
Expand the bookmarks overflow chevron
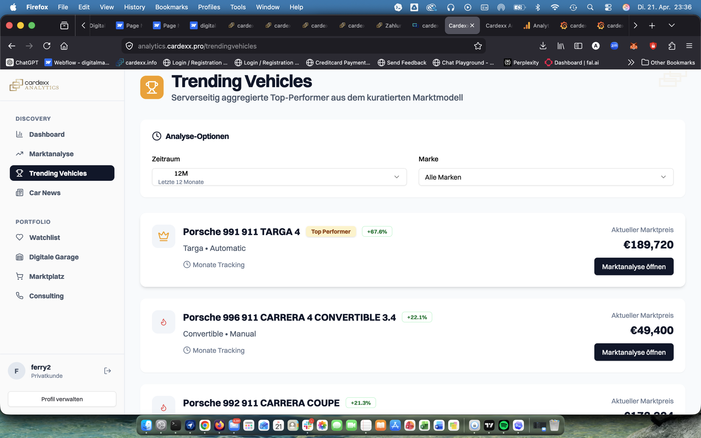click(631, 62)
